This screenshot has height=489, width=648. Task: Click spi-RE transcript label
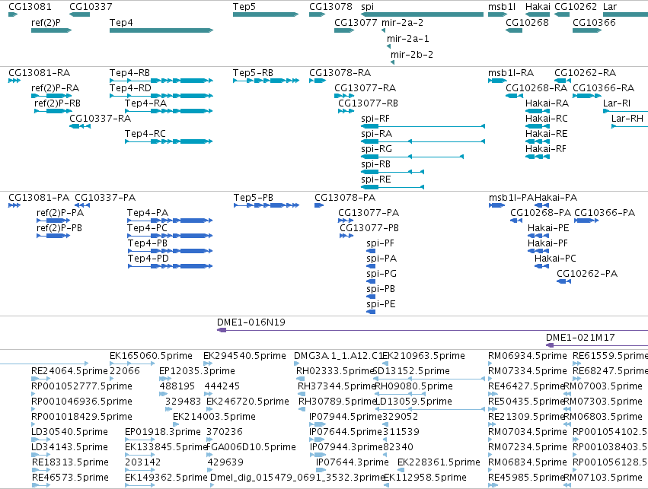(x=376, y=179)
